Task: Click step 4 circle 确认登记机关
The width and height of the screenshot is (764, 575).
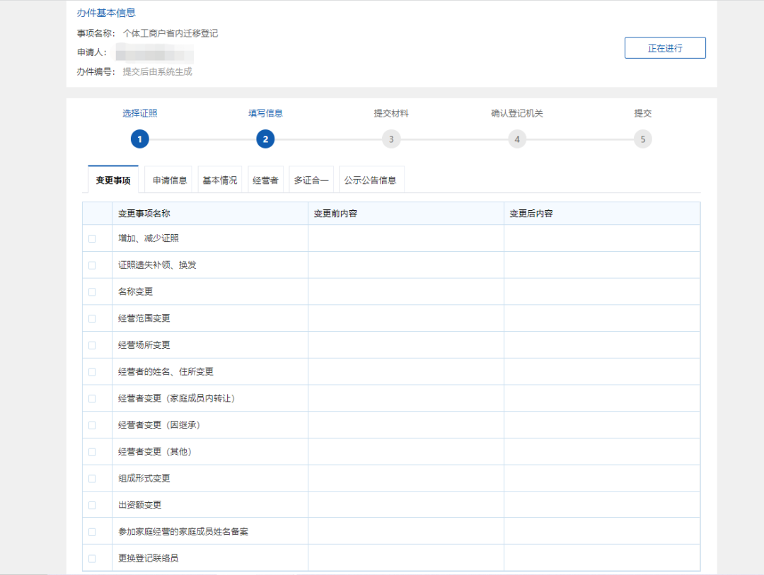Action: coord(517,139)
